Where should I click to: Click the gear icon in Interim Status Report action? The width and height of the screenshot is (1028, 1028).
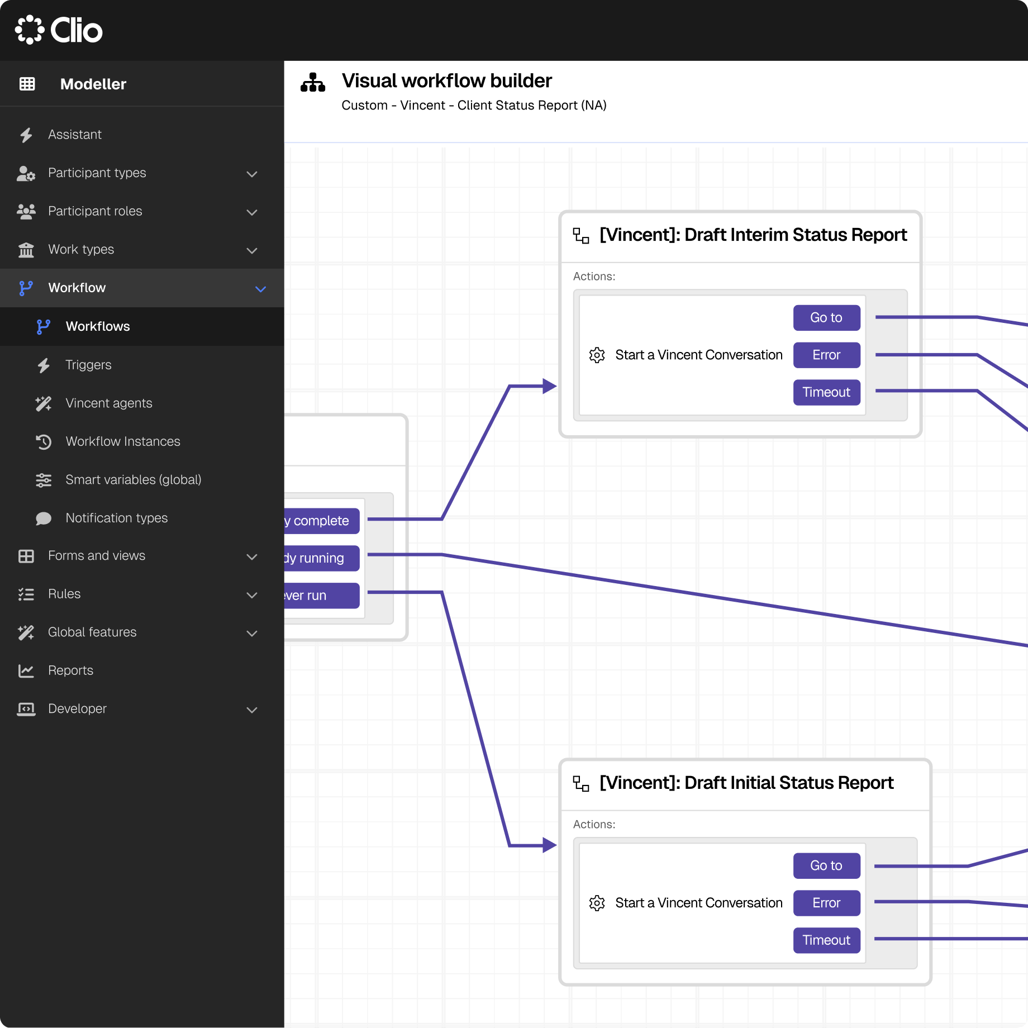pos(597,355)
